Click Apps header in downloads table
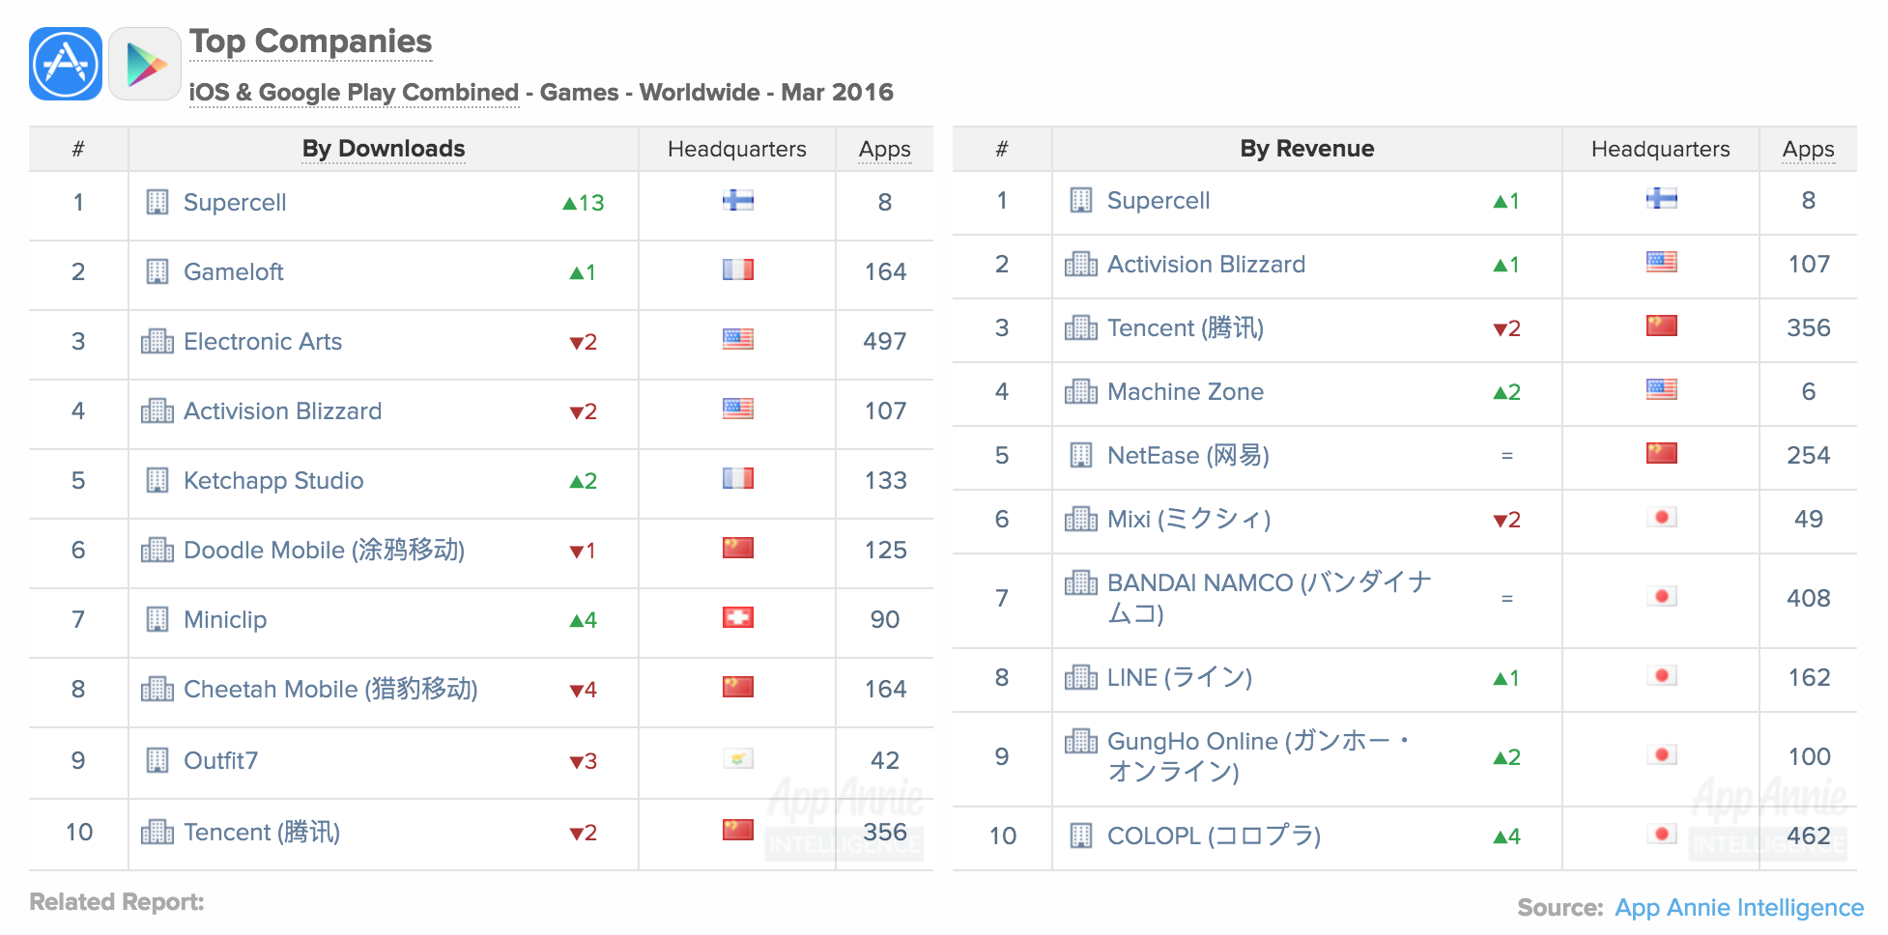The height and width of the screenshot is (935, 1888). (884, 149)
